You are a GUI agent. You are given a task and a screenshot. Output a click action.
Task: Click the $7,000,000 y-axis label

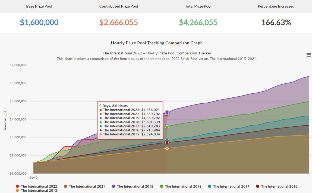tap(18, 65)
